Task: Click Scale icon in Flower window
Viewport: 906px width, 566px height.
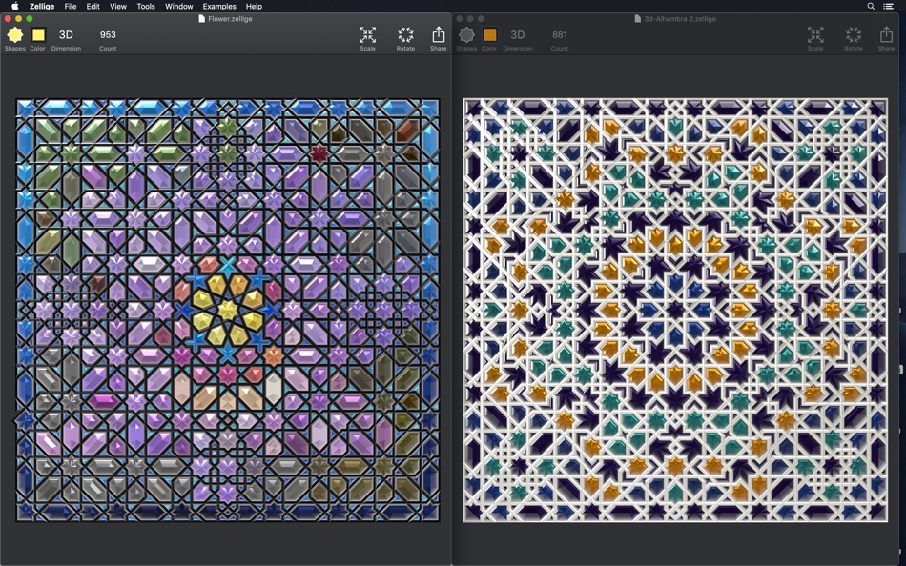Action: tap(367, 35)
